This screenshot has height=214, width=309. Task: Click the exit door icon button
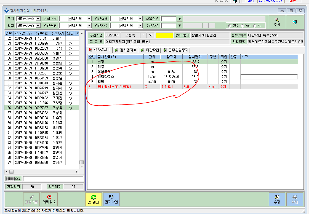click(295, 22)
